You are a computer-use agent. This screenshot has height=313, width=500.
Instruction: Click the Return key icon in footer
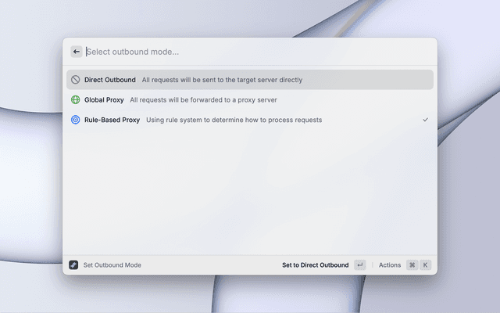[359, 264]
